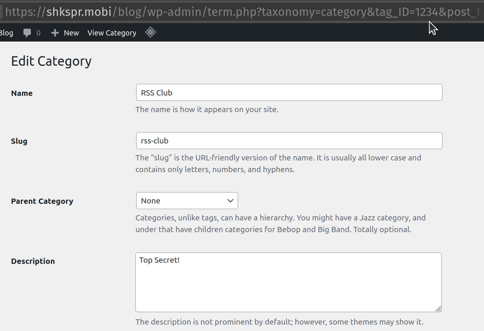Click the "New" link in the top bar

[x=71, y=33]
